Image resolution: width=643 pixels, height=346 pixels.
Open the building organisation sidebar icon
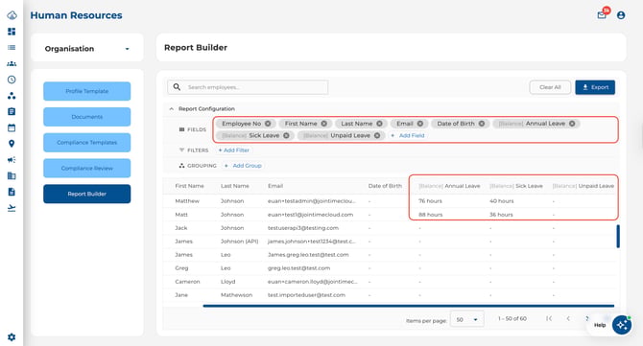click(12, 175)
